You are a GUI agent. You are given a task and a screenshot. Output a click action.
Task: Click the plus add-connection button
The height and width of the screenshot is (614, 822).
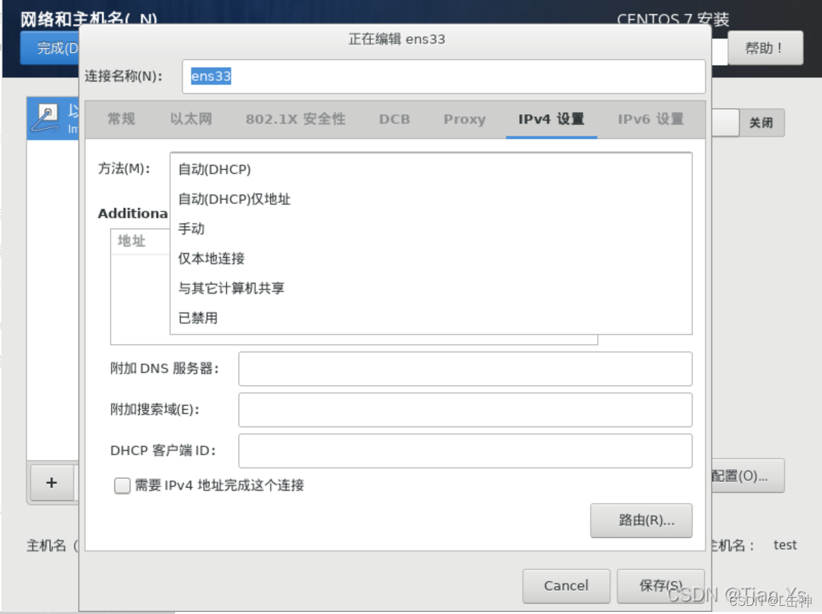click(x=51, y=483)
